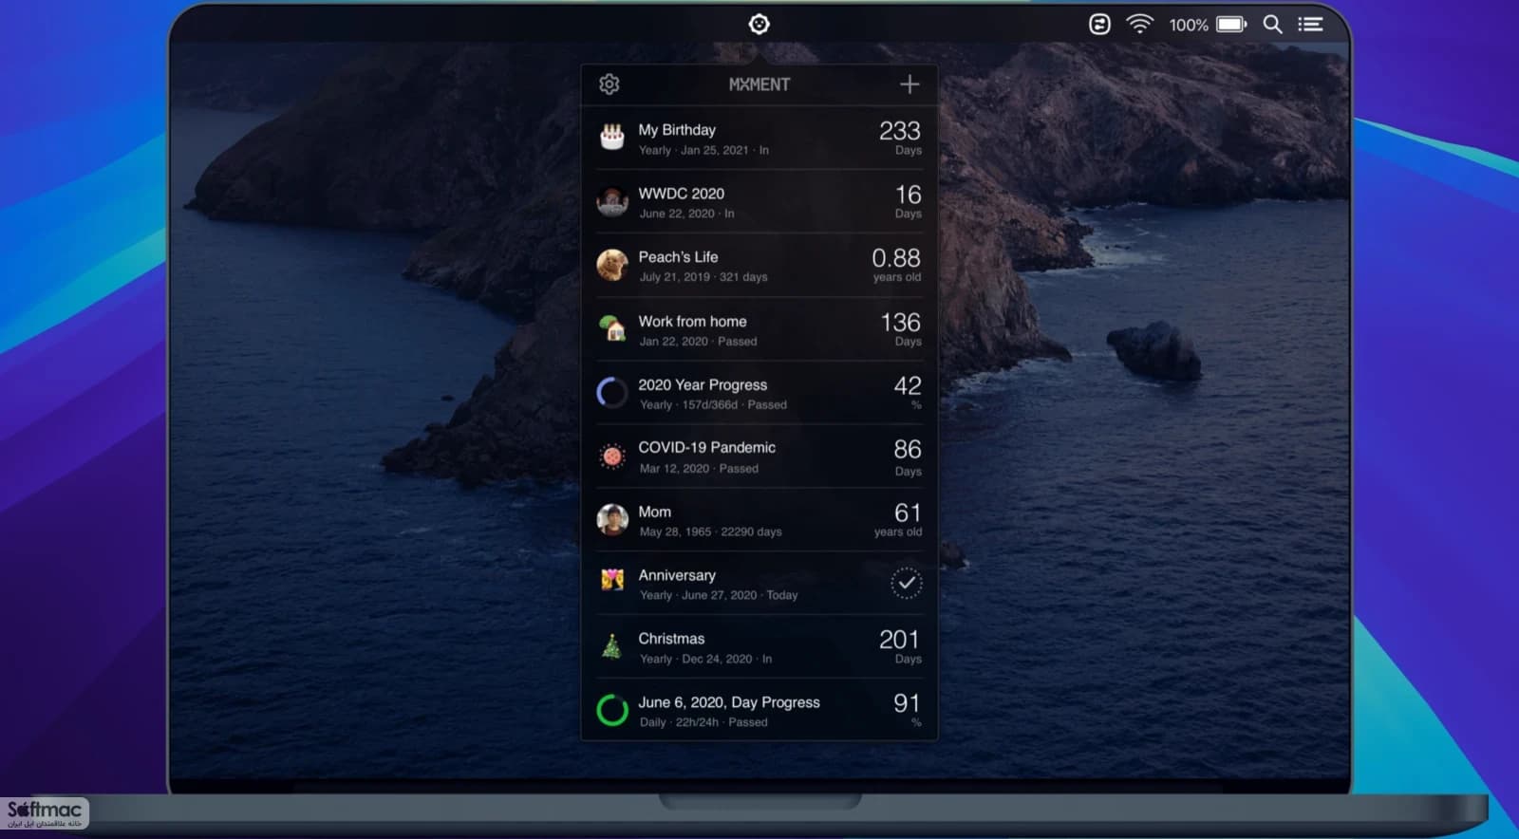
Task: Click the 0.88 years old value
Action: (x=896, y=258)
